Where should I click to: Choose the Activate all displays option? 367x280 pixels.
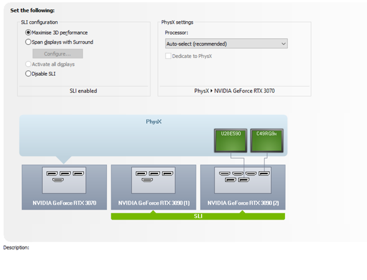28,64
